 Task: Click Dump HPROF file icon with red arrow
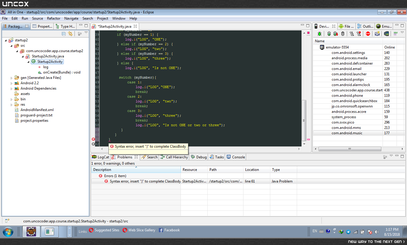[335, 34]
